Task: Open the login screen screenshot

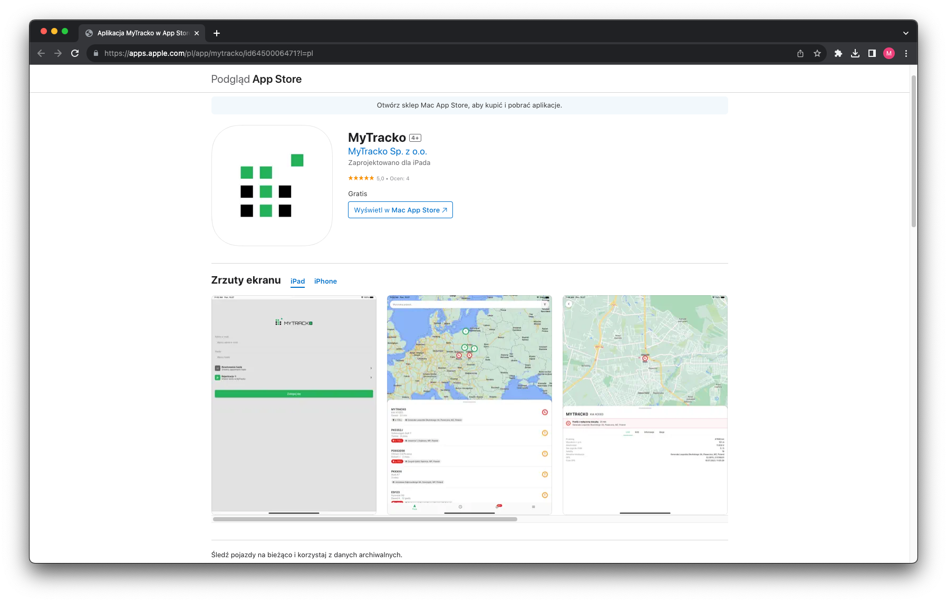Action: pyautogui.click(x=294, y=405)
